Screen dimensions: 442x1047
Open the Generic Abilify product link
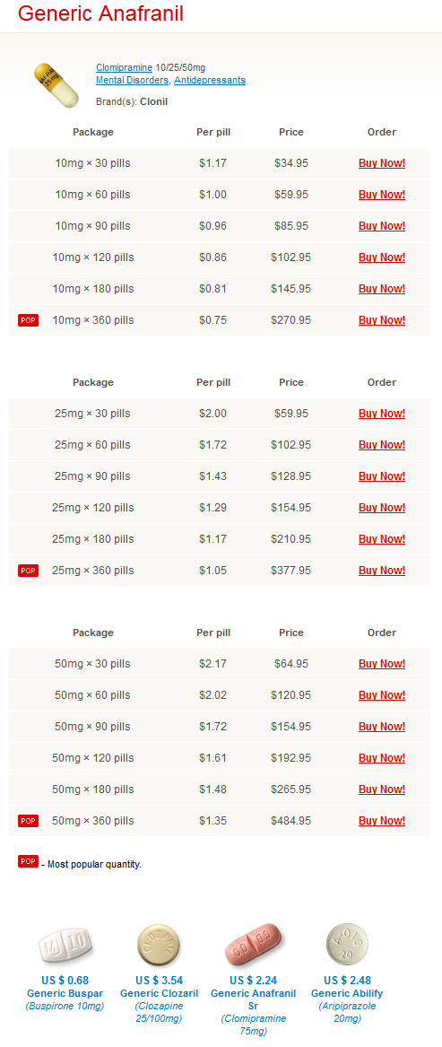[347, 993]
